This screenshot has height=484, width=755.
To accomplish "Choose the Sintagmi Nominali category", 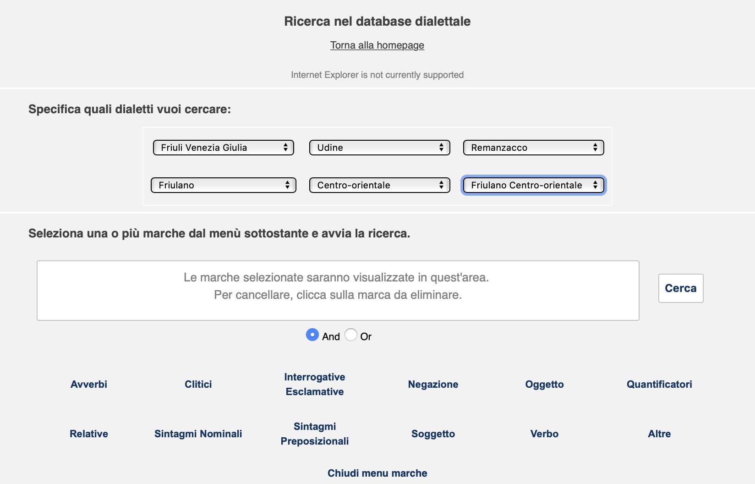I will click(x=198, y=434).
